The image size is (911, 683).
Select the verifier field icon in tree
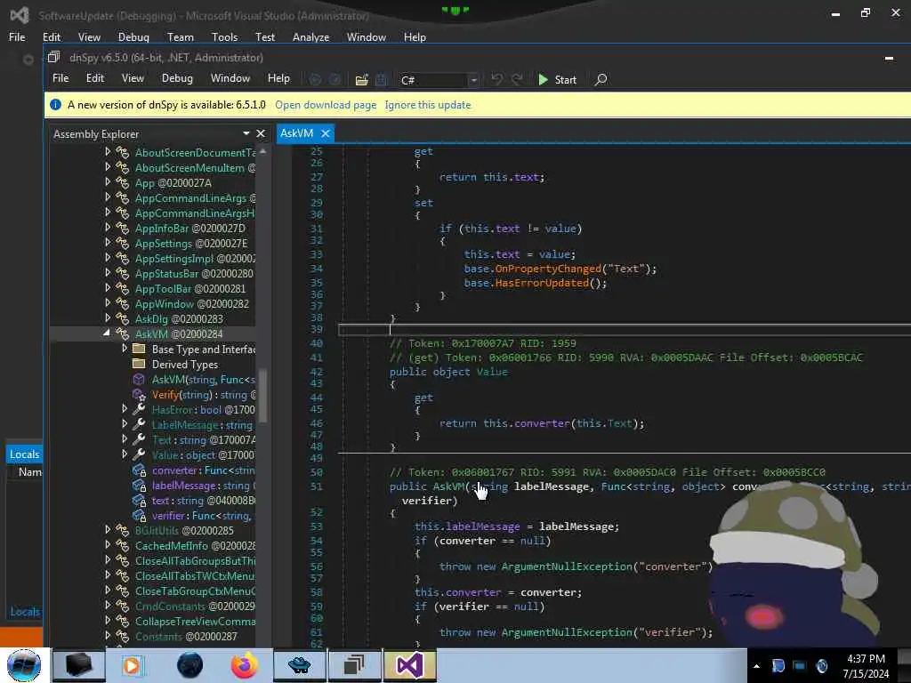click(139, 515)
